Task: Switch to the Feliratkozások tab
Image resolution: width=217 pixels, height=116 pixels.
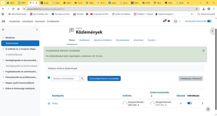Action: coord(123,40)
